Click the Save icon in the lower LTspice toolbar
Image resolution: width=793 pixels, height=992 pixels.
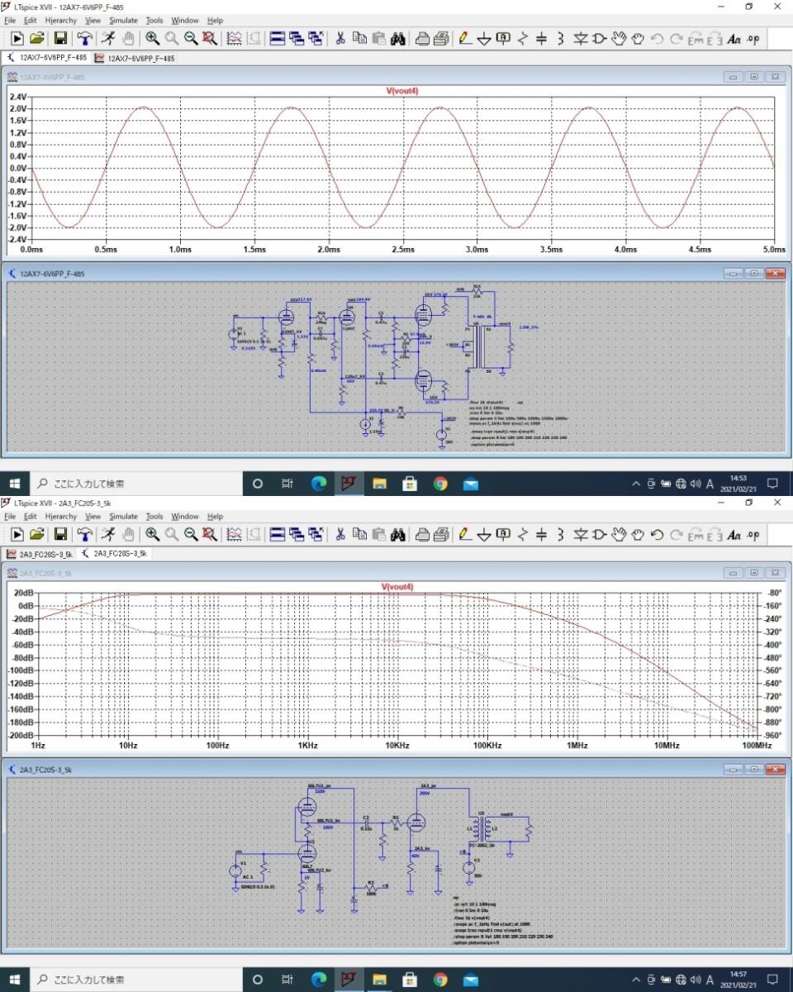pyautogui.click(x=60, y=534)
